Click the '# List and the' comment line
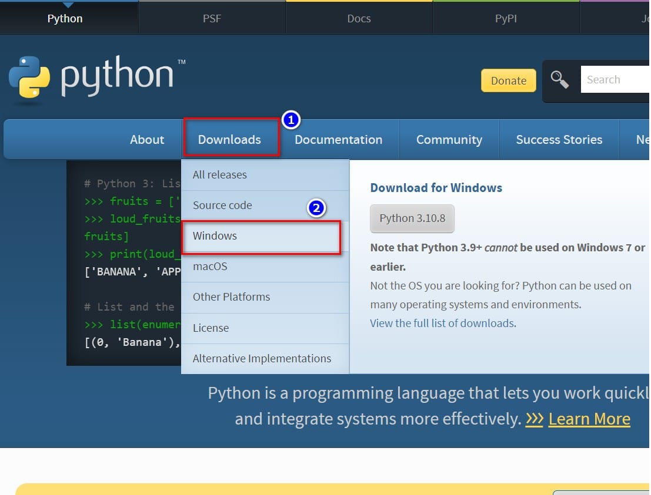This screenshot has height=495, width=651. pos(129,307)
